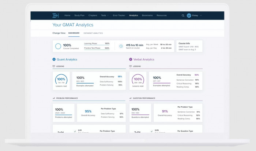Open the Resources nav link
This screenshot has height=151, width=256.
point(162,15)
